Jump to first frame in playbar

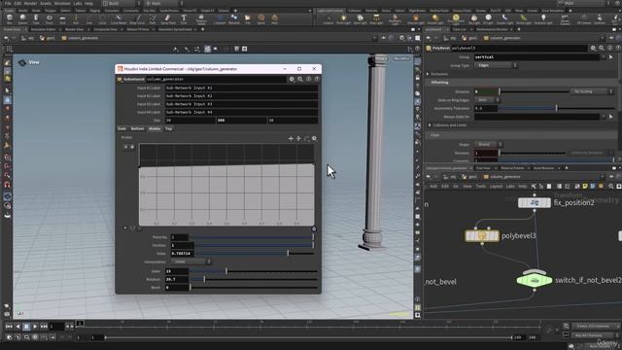pyautogui.click(x=9, y=327)
